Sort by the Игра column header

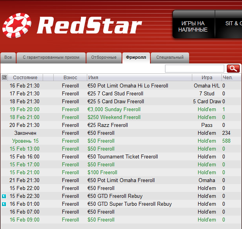206,78
